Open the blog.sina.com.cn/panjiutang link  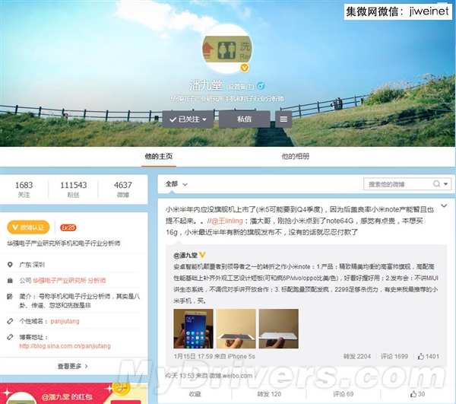click(x=65, y=345)
